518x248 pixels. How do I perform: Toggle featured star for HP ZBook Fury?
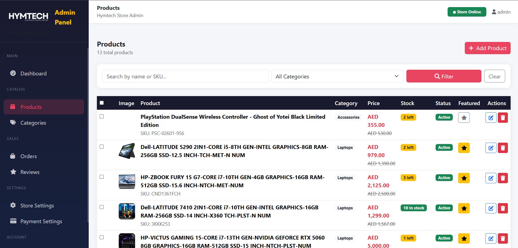point(464,178)
